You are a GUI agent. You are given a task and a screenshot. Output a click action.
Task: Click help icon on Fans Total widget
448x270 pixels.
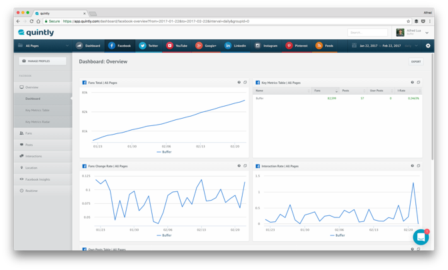pyautogui.click(x=239, y=82)
